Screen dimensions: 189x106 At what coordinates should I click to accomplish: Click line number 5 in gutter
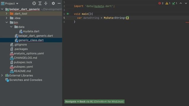64,18
